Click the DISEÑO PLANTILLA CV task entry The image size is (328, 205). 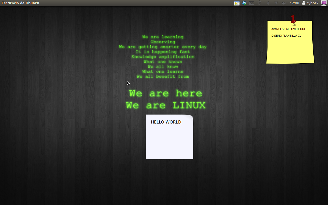tap(286, 36)
